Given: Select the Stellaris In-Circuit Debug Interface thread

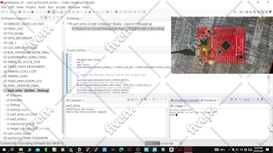Looking at the screenshot, I should pyautogui.click(x=118, y=29).
